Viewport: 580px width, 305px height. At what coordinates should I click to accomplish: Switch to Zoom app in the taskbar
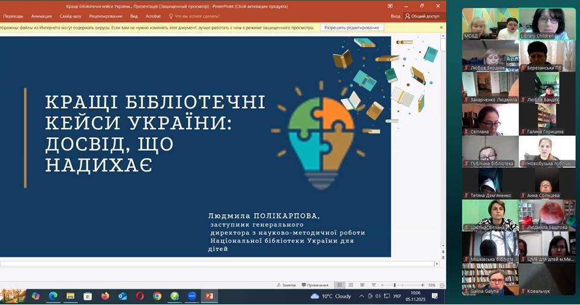click(192, 296)
